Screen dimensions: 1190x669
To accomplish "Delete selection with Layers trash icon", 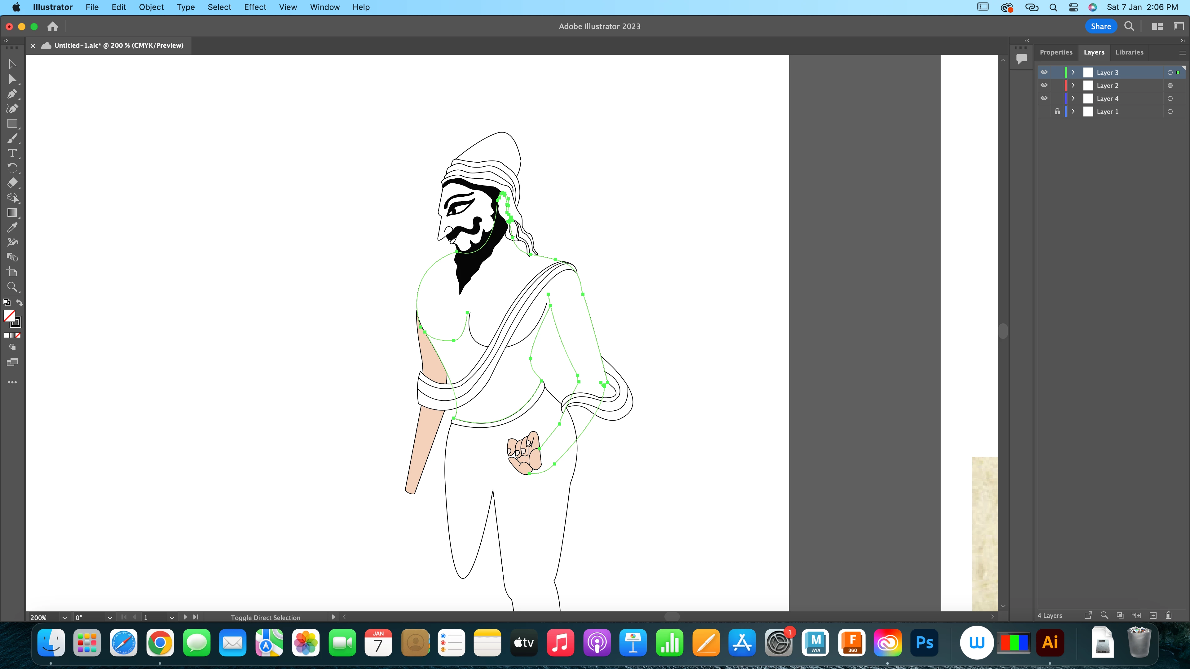I will [1169, 615].
